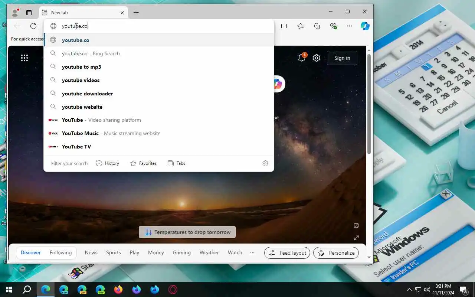Open the taskbar clock showing 3:21 PM
The image size is (475, 297).
coord(443,290)
